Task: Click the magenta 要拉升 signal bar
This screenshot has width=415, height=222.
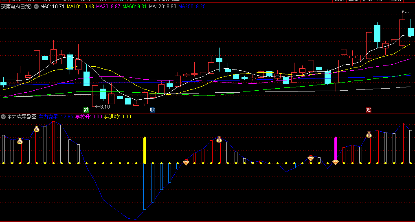Action: pos(336,149)
